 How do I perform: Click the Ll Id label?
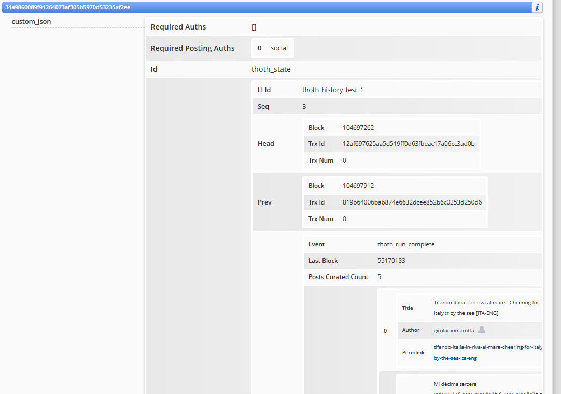pyautogui.click(x=264, y=90)
